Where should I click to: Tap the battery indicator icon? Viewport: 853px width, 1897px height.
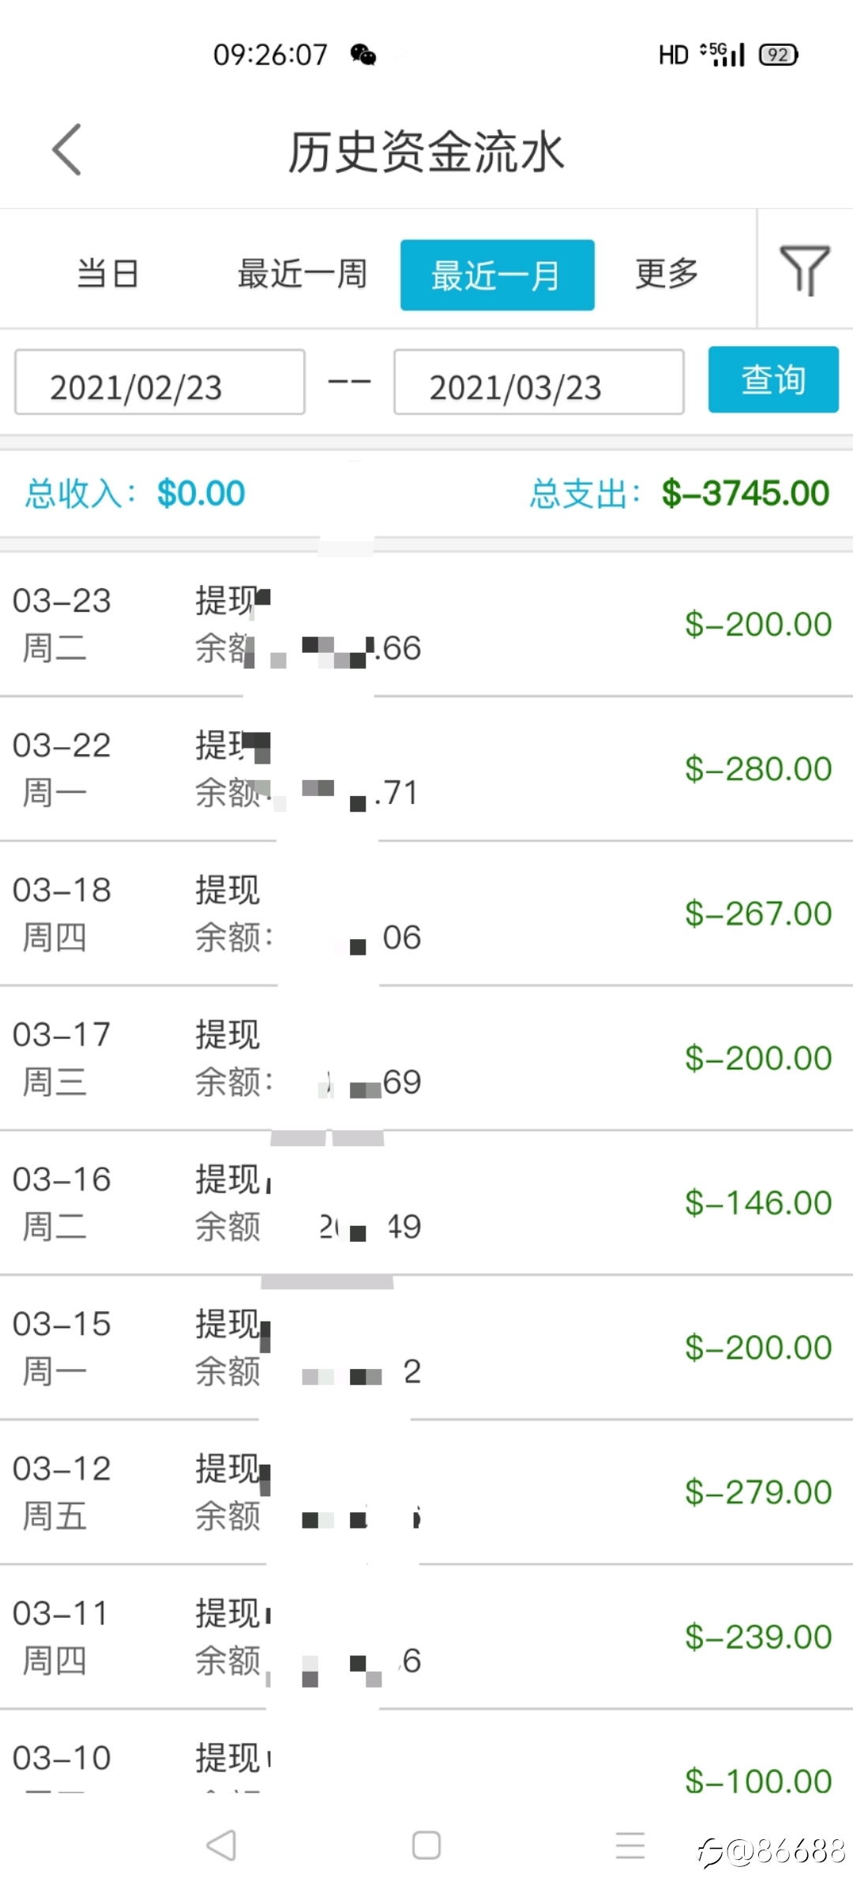(778, 55)
